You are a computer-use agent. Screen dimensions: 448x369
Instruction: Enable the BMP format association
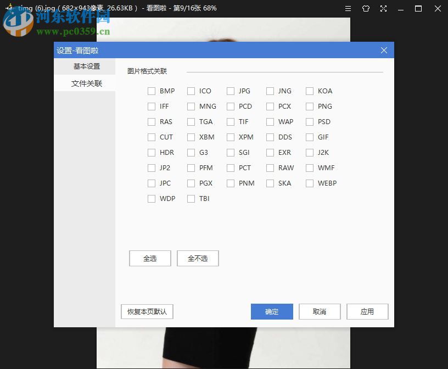coord(152,91)
